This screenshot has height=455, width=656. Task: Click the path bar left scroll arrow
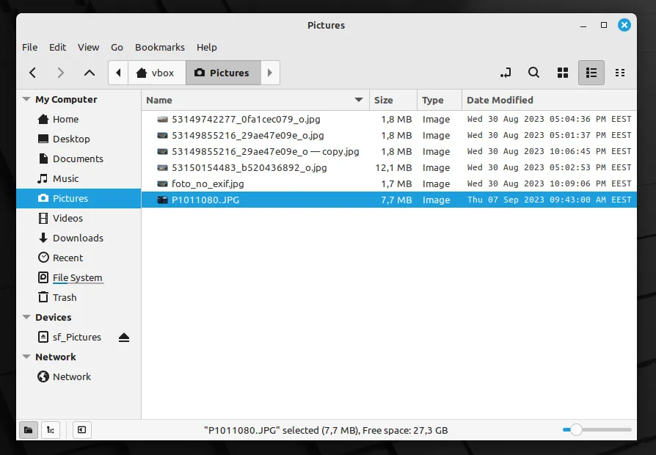click(x=118, y=73)
